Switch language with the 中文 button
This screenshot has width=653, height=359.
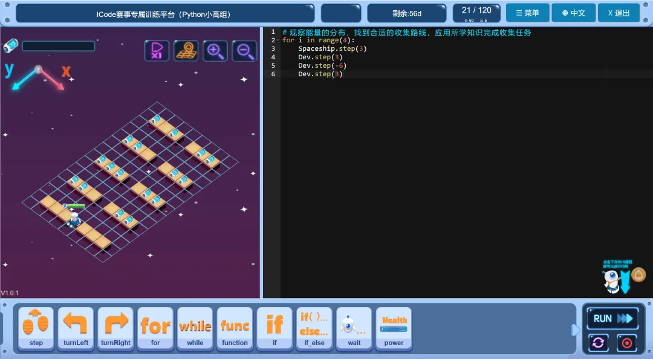tap(573, 13)
